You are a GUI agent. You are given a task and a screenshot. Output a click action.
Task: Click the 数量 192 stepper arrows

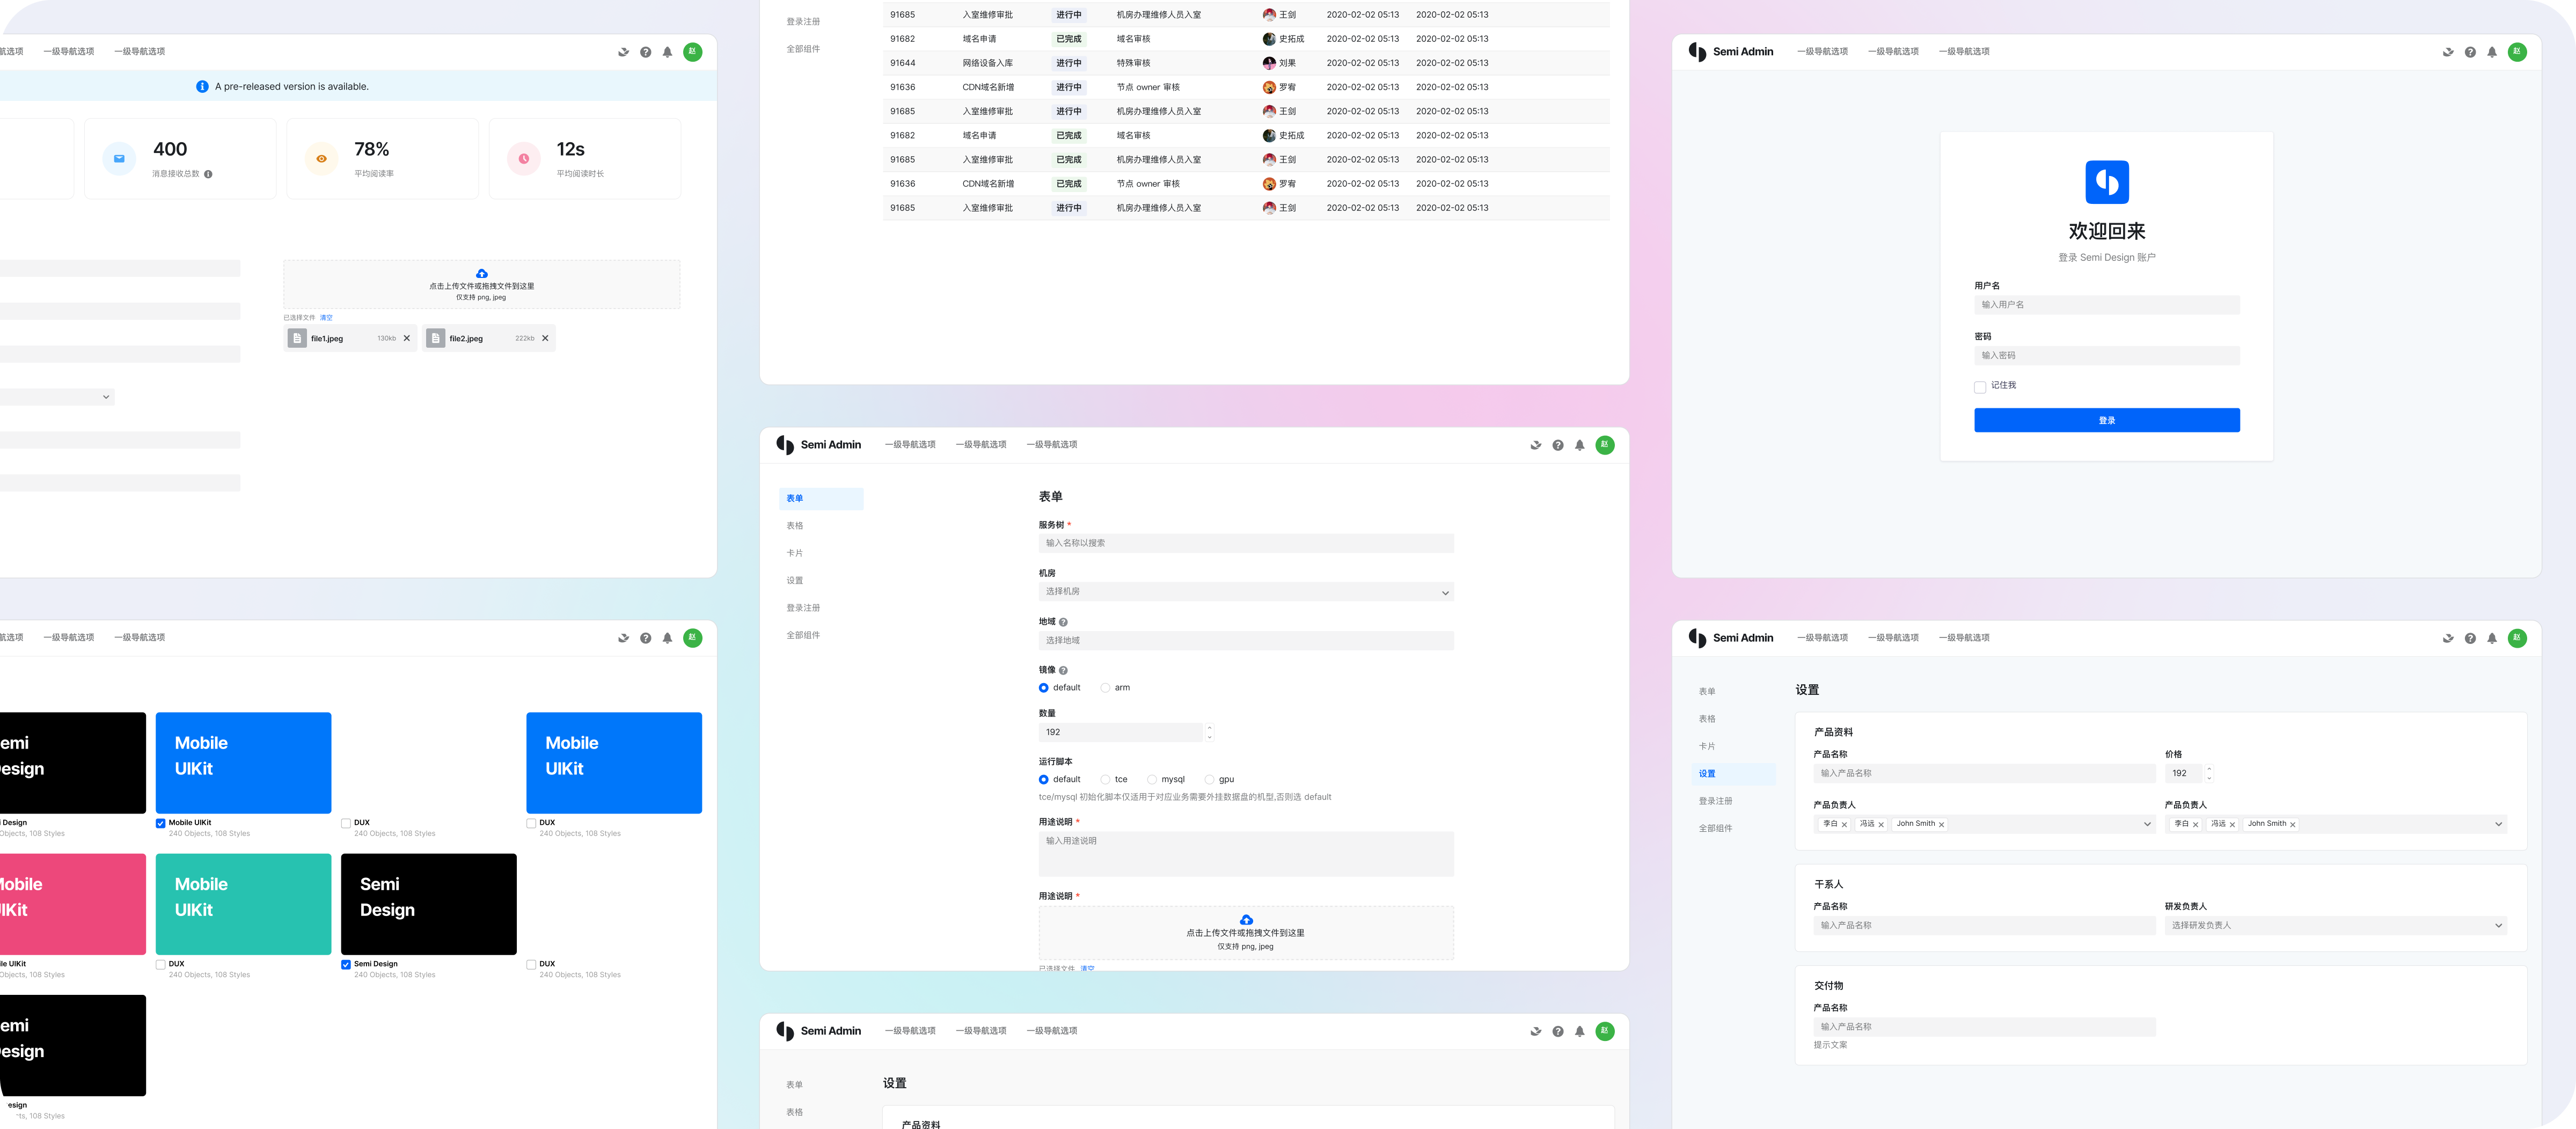1210,733
